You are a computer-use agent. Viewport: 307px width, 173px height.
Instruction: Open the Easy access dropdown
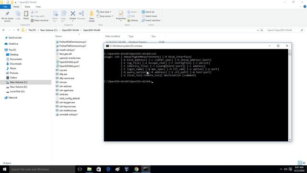[105, 16]
